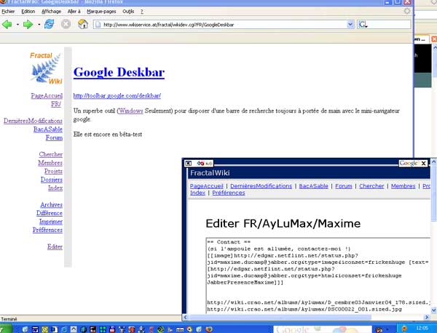437x333 pixels.
Task: Click the Editer link in sidebar
Action: pyautogui.click(x=55, y=246)
